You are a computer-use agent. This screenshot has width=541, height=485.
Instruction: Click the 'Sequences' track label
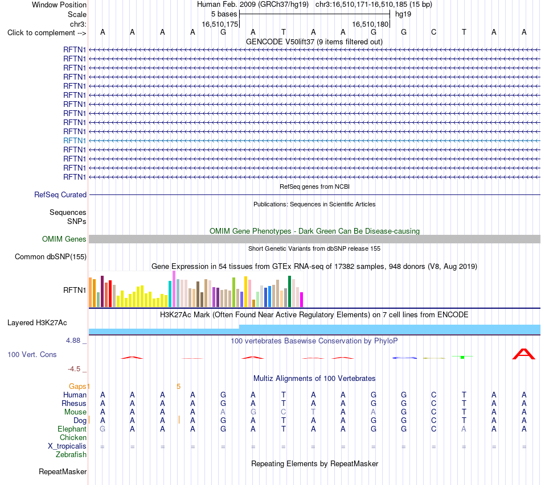point(68,212)
